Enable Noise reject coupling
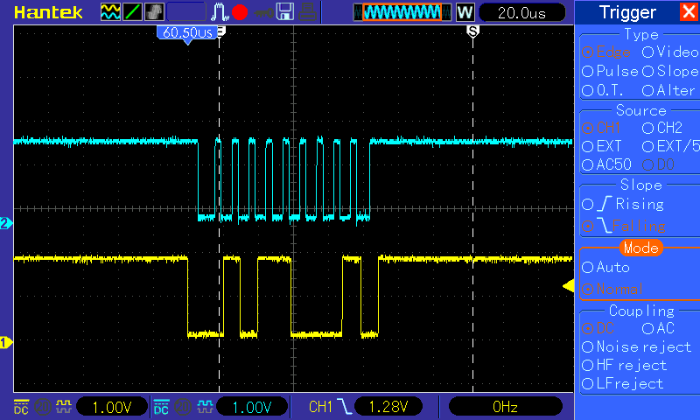The width and height of the screenshot is (700, 420). (637, 346)
